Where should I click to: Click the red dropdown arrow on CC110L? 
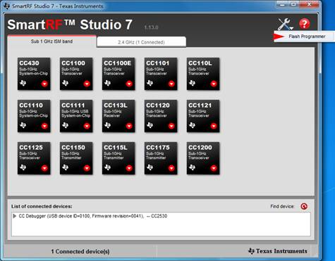pos(214,84)
